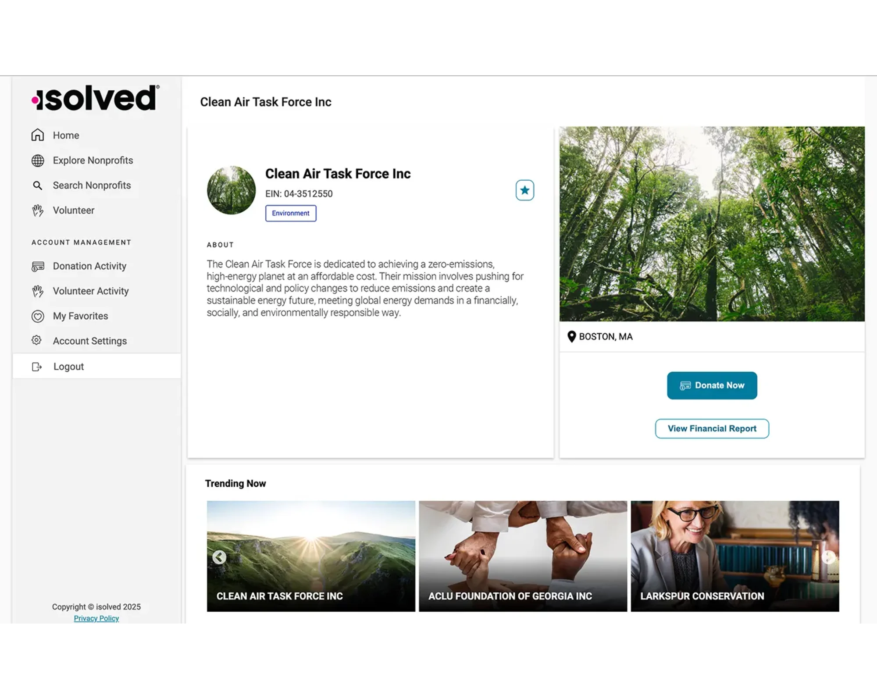Open Explore Nonprofits via the globe icon
877x699 pixels.
(x=38, y=160)
